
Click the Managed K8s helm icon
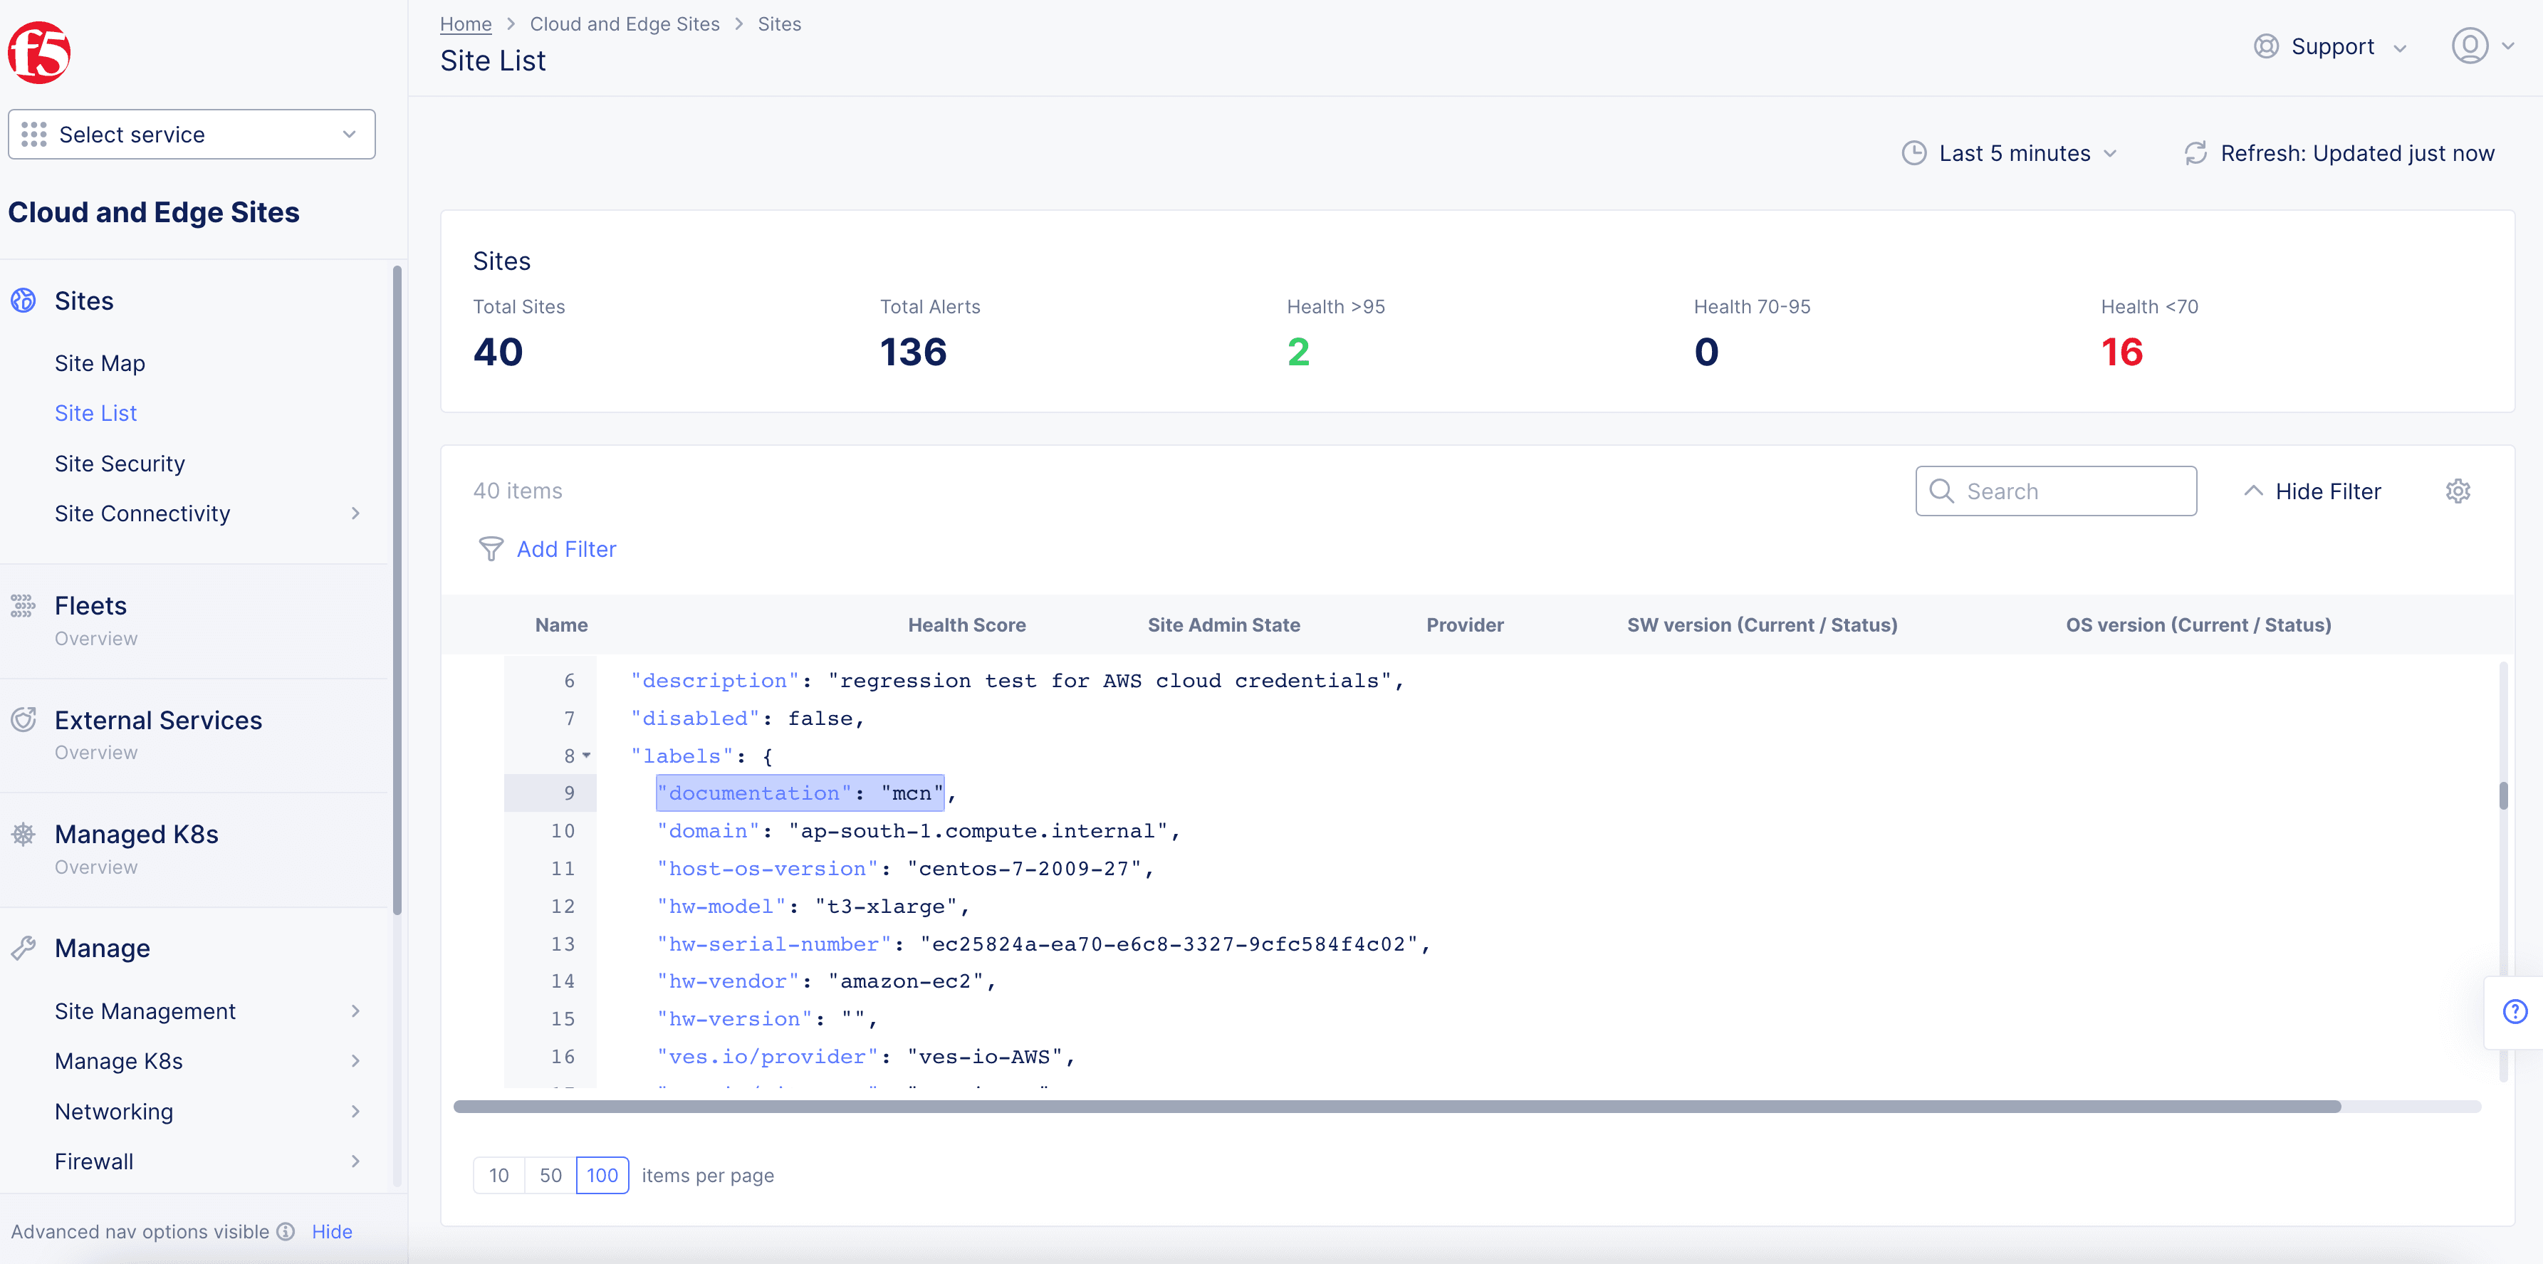click(23, 835)
